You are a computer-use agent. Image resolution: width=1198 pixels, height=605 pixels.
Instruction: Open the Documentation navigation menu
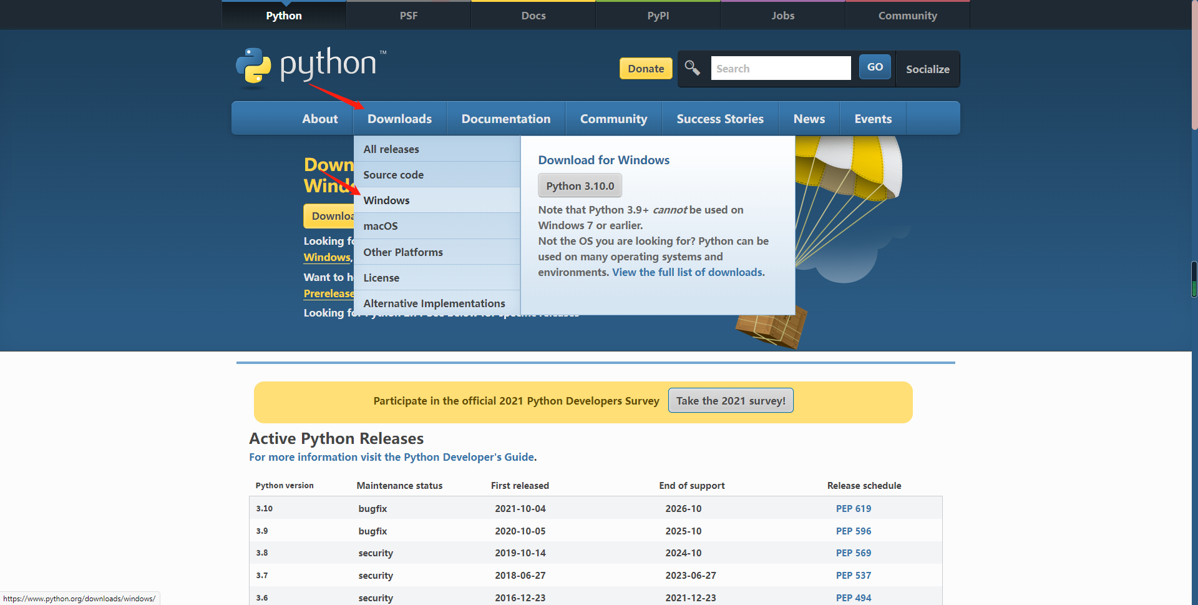(x=506, y=119)
